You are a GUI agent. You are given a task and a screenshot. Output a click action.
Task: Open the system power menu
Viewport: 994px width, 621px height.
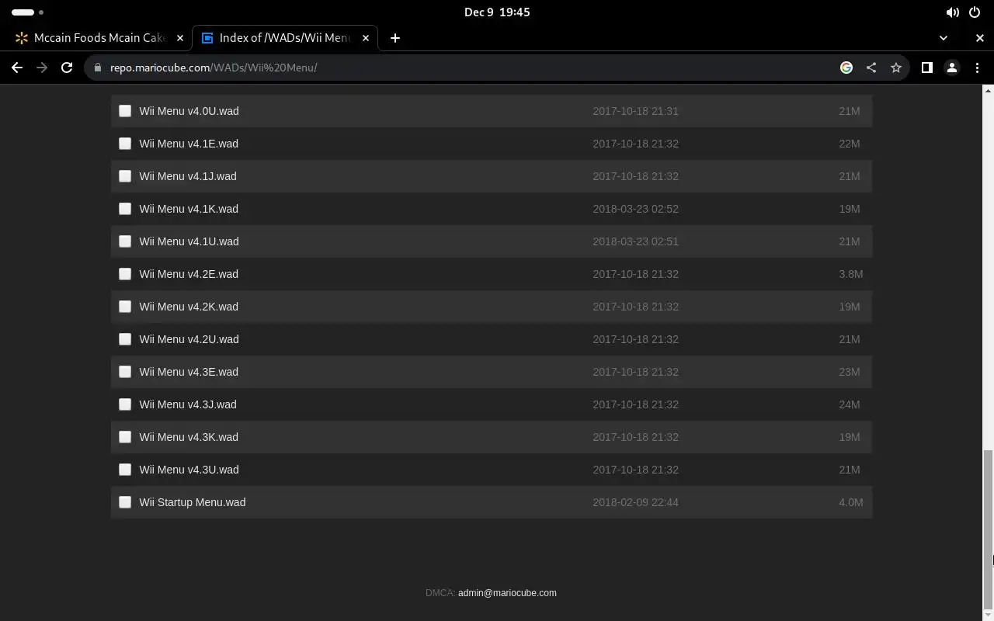pyautogui.click(x=975, y=12)
